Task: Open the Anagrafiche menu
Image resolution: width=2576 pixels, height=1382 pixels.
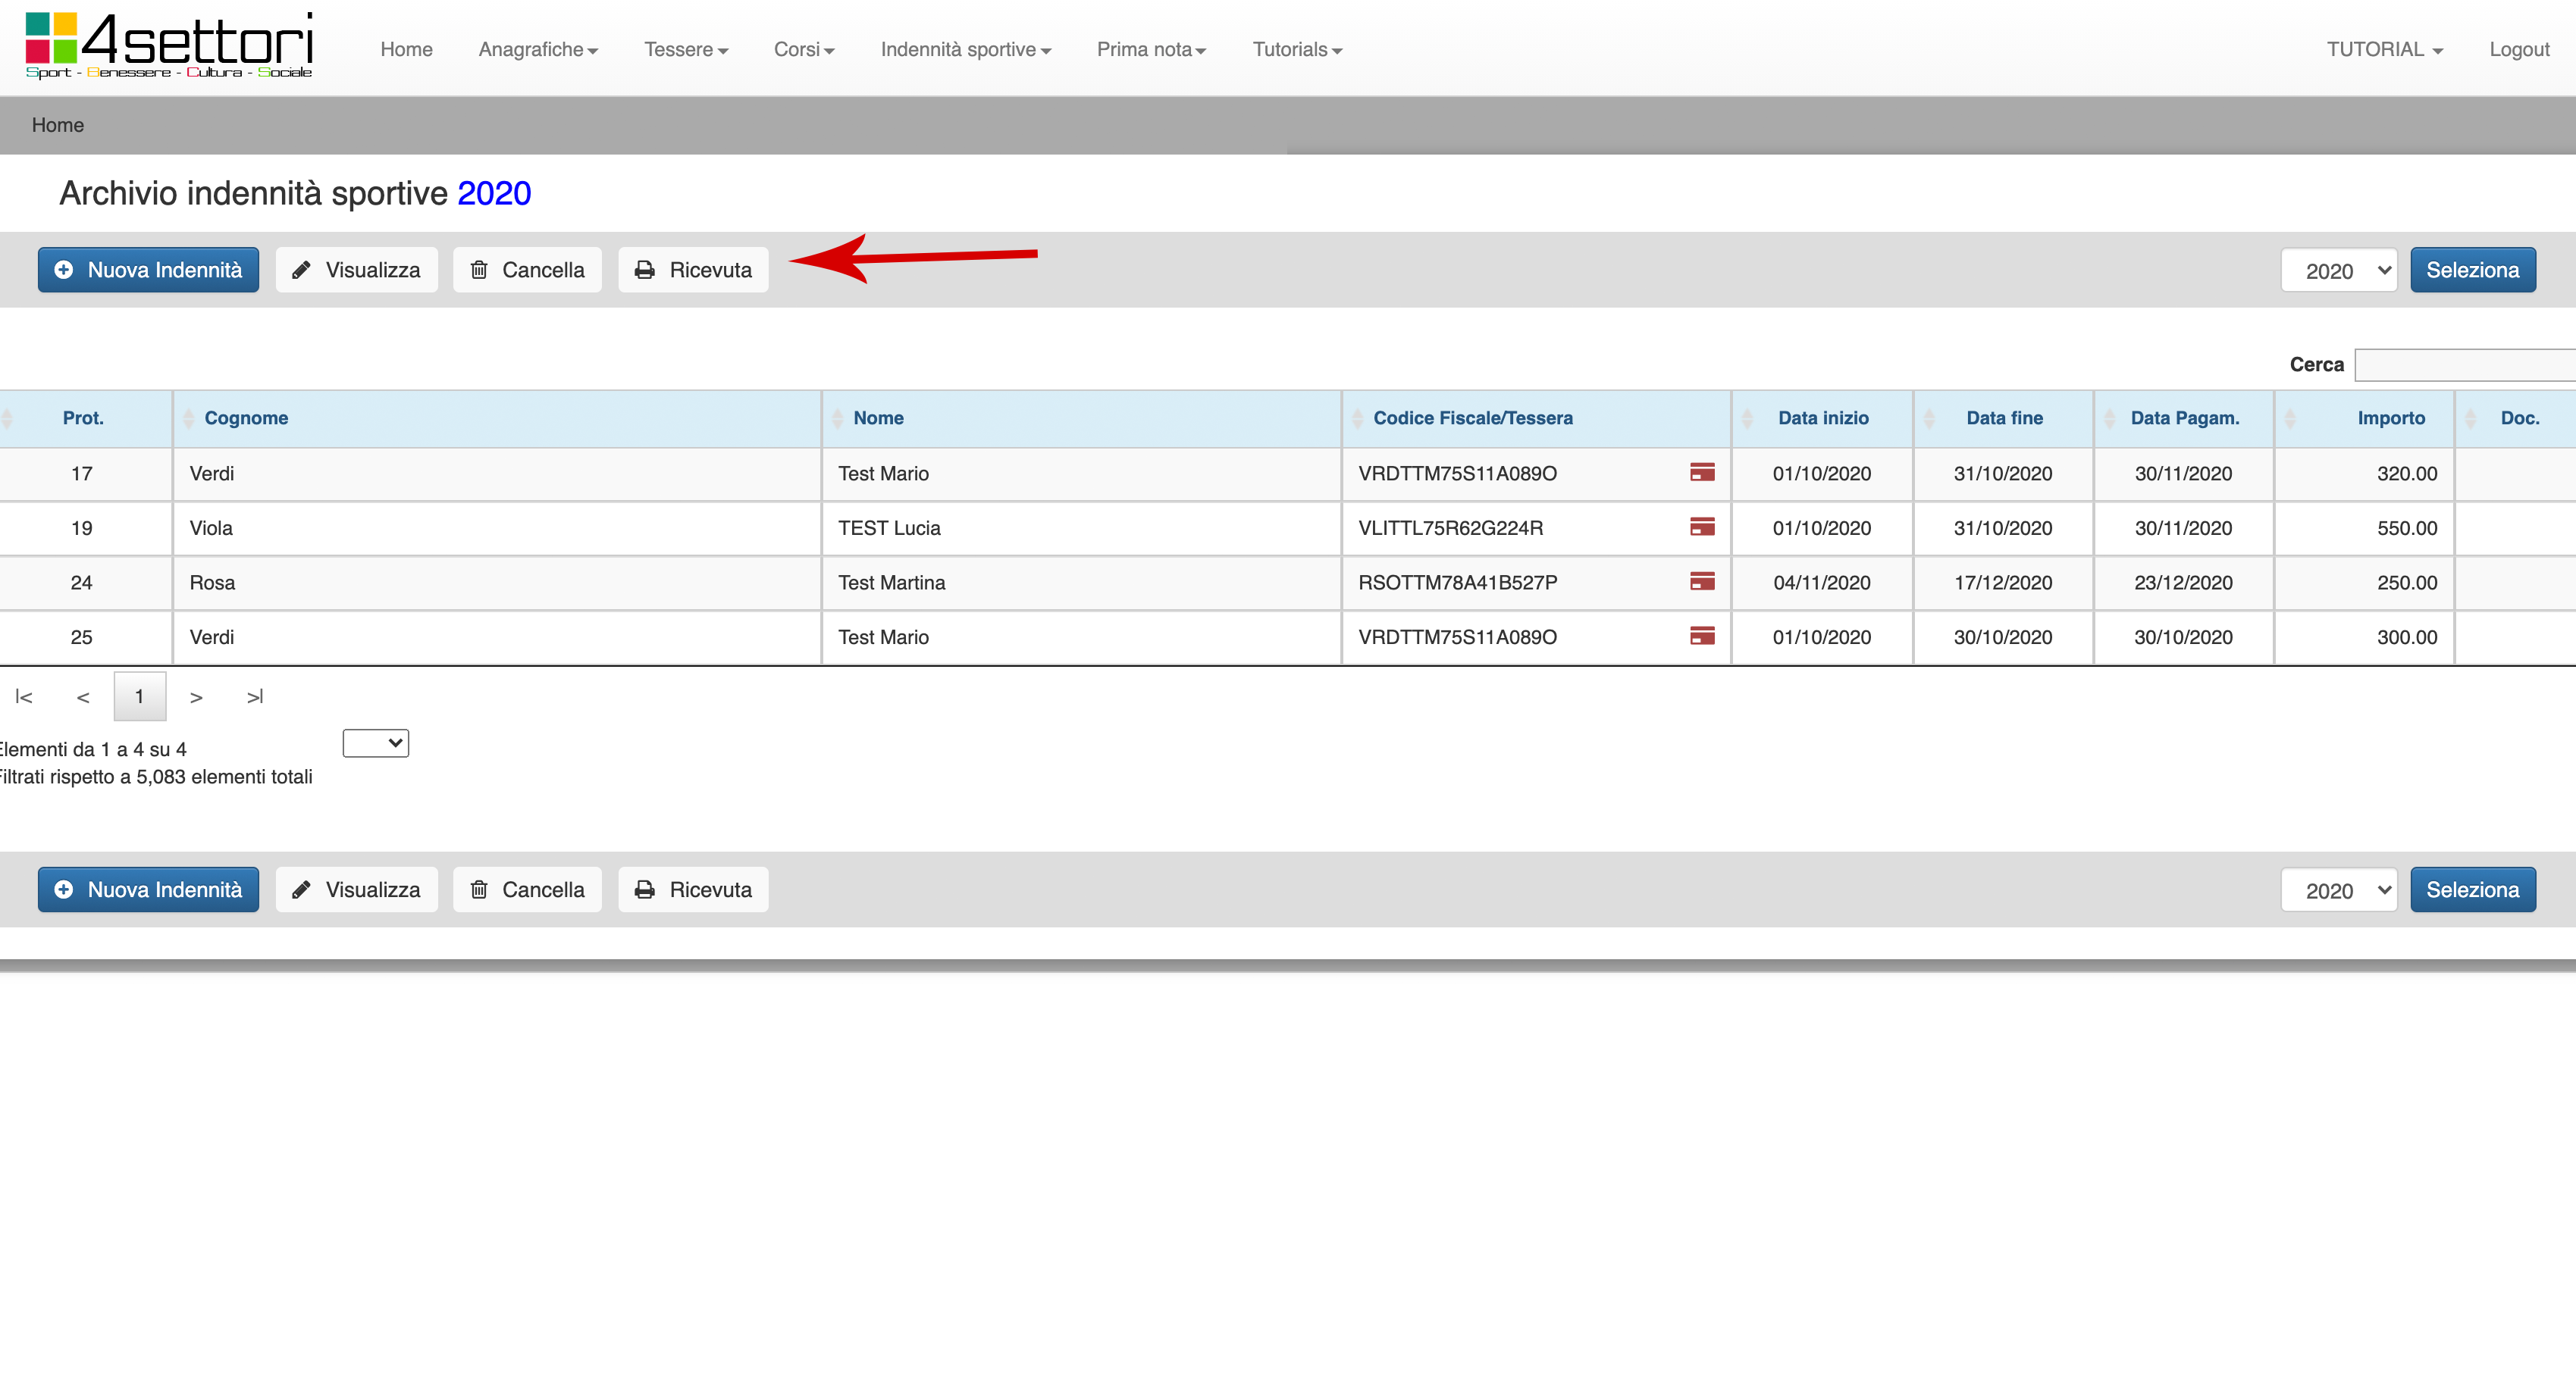Action: pos(537,49)
